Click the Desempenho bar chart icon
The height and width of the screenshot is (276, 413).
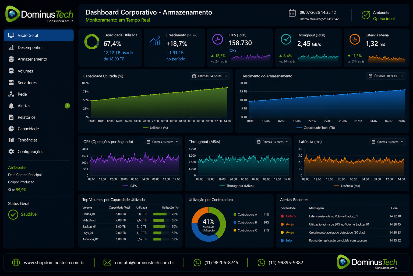pyautogui.click(x=11, y=48)
